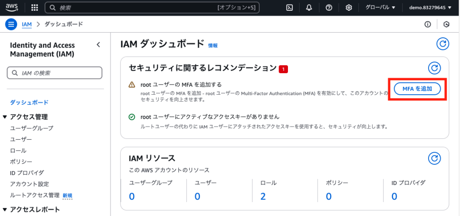Refresh the IAM dashboard page icon
This screenshot has width=460, height=216.
pos(442,44)
